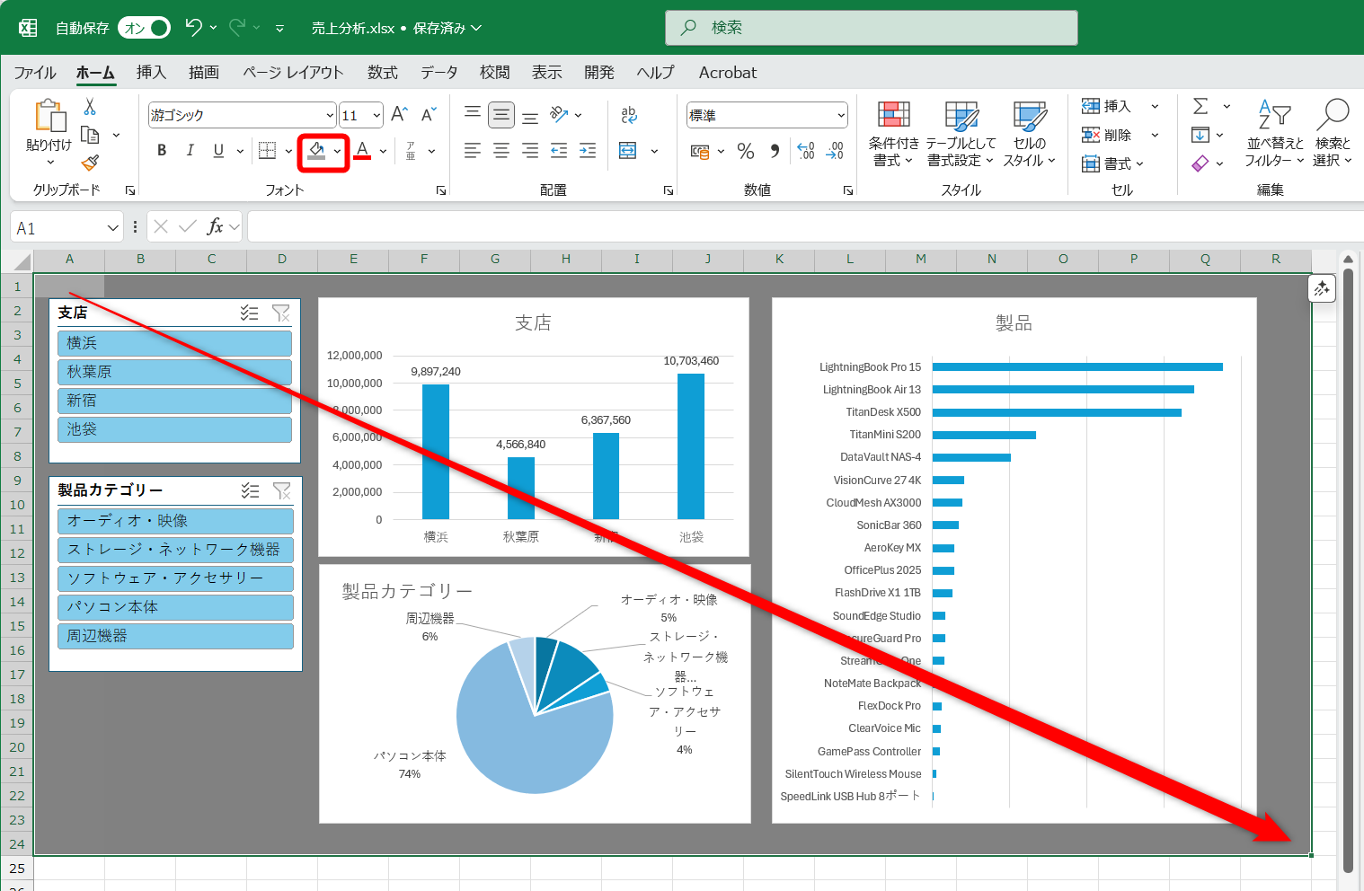
Task: Select 池袋 in the 支店 slicer
Action: point(175,429)
